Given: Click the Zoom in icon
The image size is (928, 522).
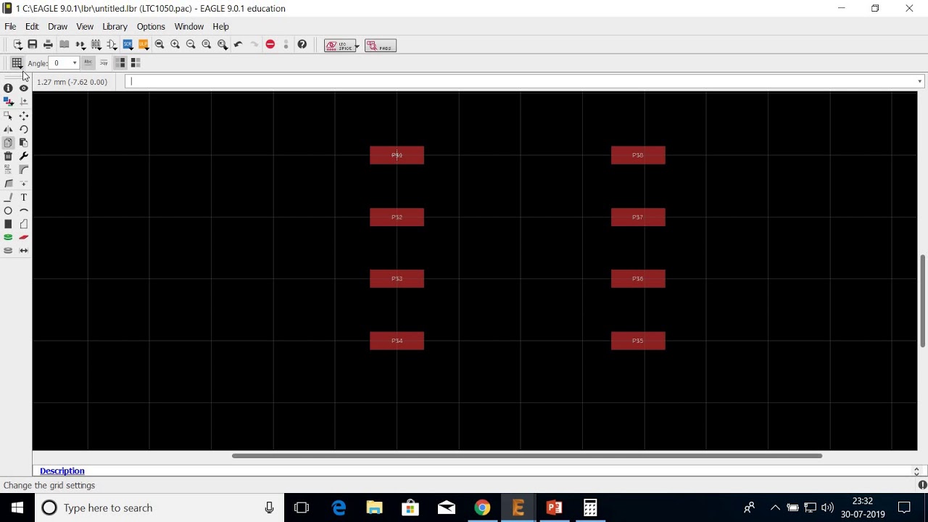Looking at the screenshot, I should (x=175, y=44).
